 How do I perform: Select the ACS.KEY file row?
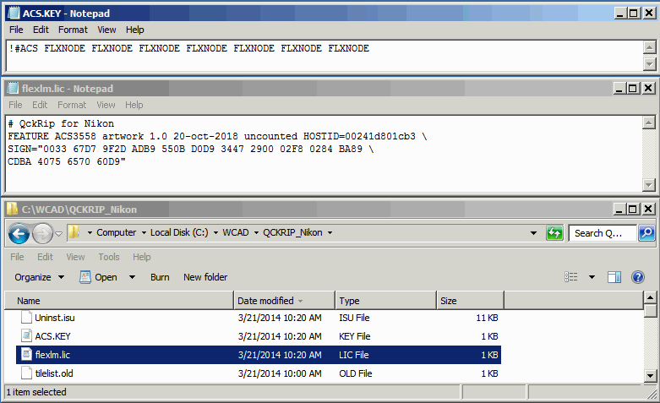click(259, 336)
